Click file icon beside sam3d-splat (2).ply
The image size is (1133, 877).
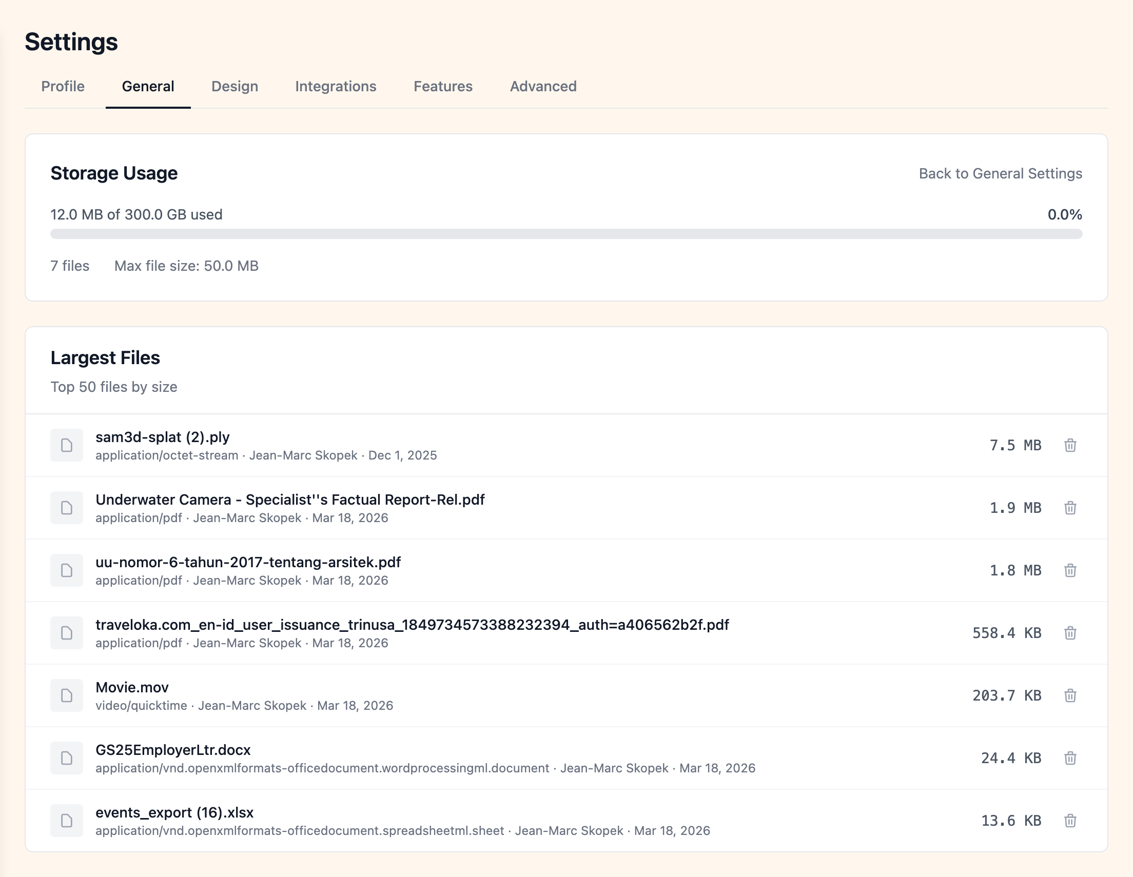click(x=66, y=445)
